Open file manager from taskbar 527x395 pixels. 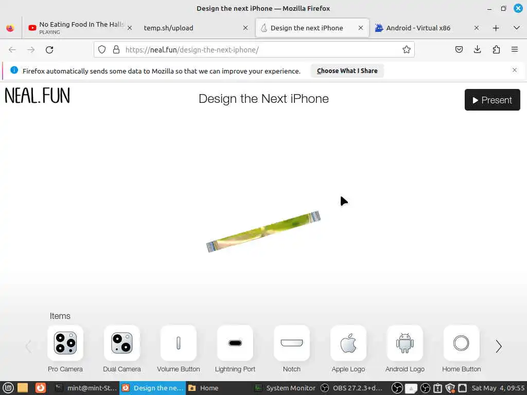(x=23, y=388)
